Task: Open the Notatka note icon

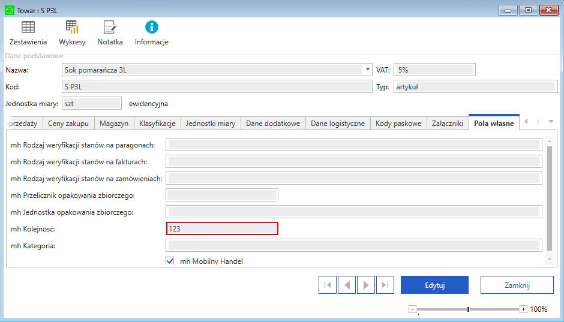Action: point(110,28)
